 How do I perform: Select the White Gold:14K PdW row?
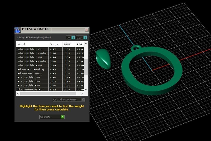[x=50, y=53]
